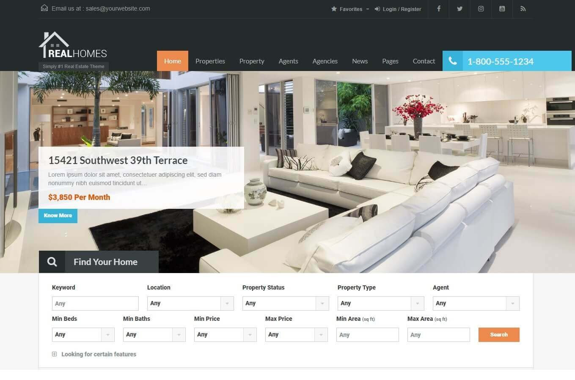The image size is (575, 380).
Task: Click the orange Search button
Action: click(x=499, y=335)
